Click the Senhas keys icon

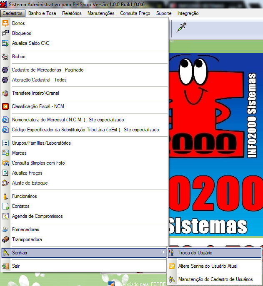coord(5,253)
